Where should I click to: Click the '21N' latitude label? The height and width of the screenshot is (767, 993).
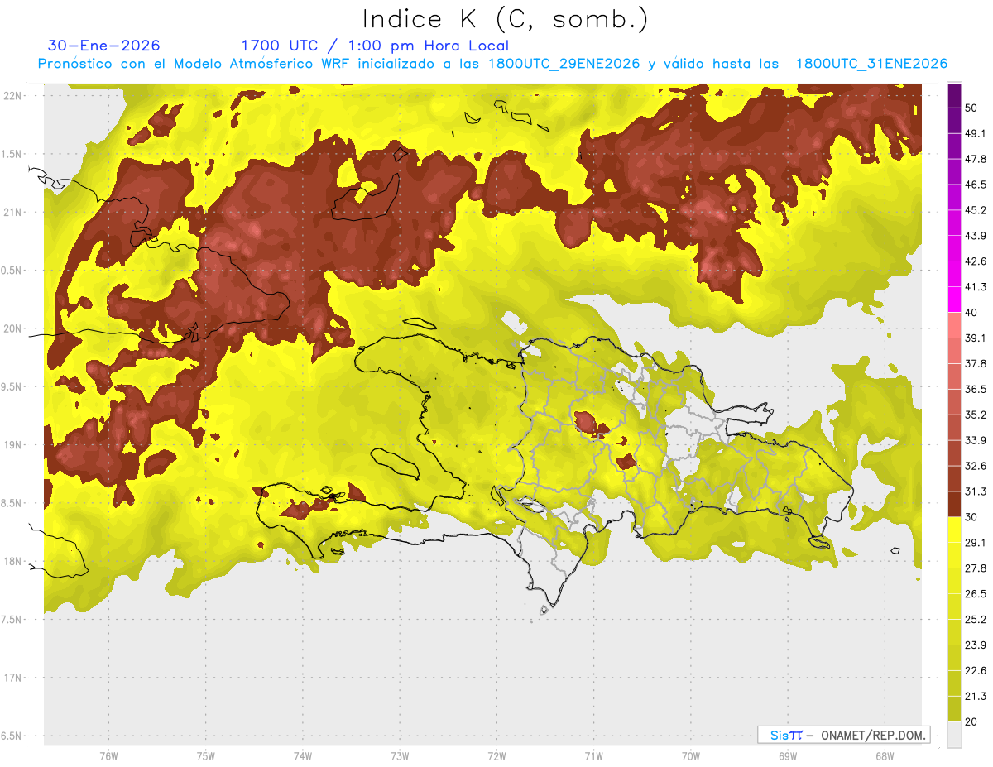[12, 212]
